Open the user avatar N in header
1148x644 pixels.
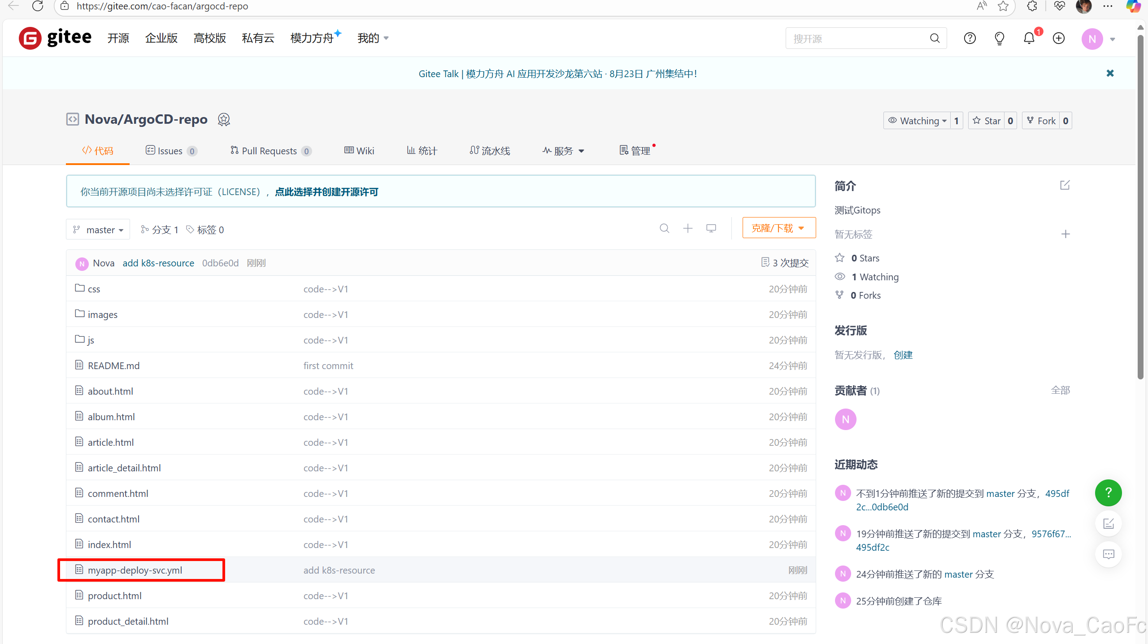(1092, 39)
